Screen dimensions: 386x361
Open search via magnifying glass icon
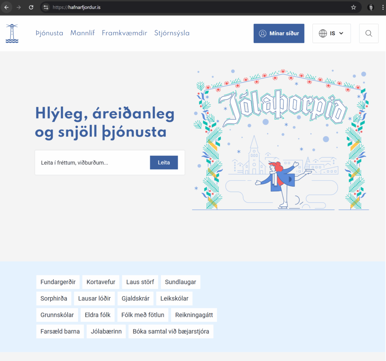coord(369,34)
